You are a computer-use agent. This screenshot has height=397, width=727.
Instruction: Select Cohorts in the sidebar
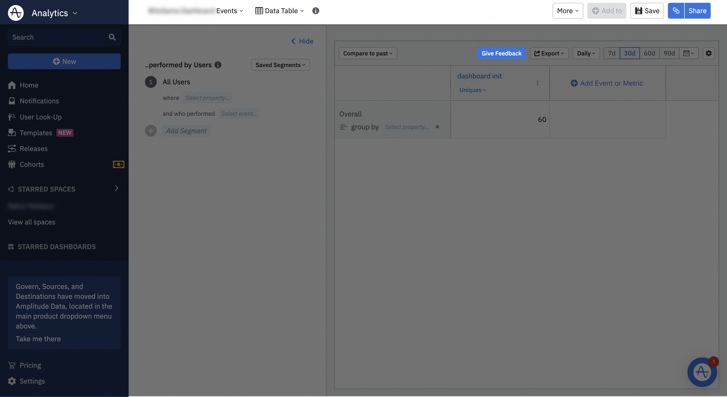[31, 164]
